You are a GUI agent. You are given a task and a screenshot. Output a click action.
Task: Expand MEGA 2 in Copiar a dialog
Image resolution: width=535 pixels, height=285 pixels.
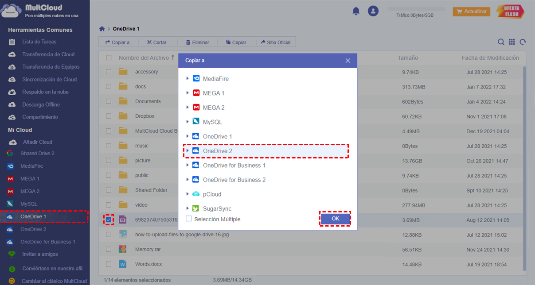coord(187,108)
